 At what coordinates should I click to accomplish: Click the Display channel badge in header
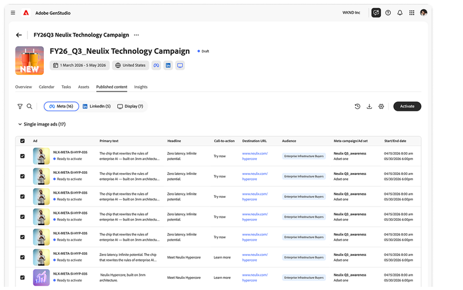(180, 66)
